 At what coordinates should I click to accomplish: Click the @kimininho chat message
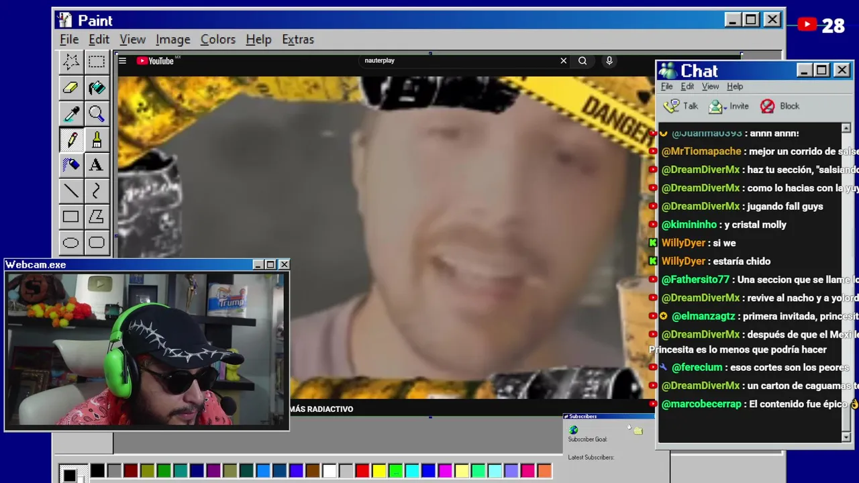point(717,225)
